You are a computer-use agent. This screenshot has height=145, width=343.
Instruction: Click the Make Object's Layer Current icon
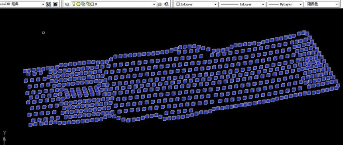coord(160,4)
